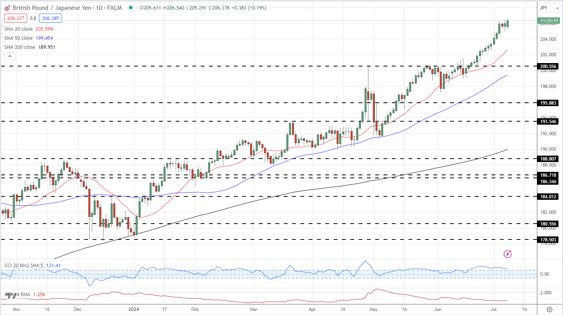Screen dimensions: 563x315
Task: Click the 188.807 horizontal line label
Action: coord(548,159)
